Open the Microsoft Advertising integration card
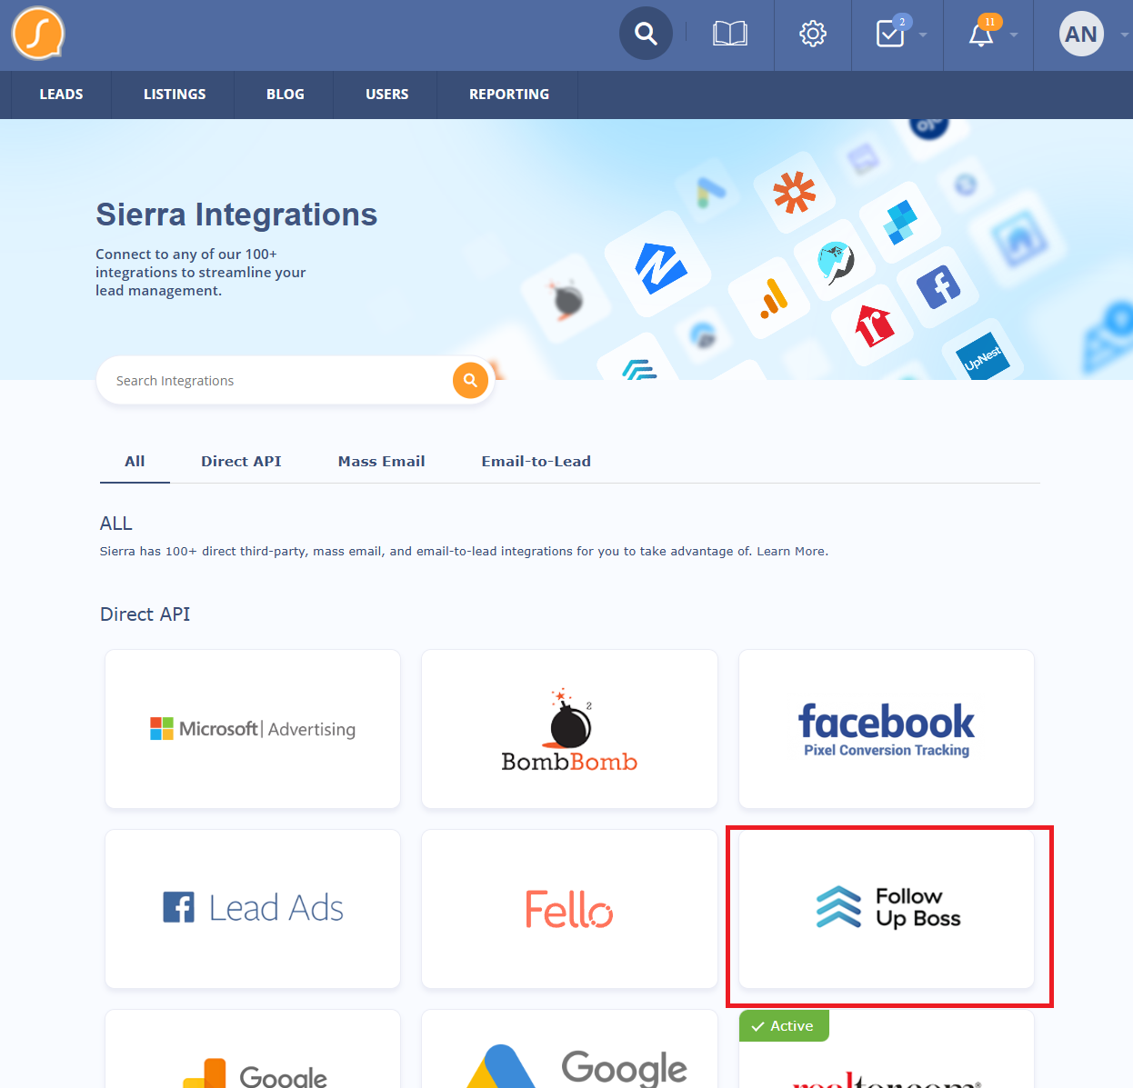This screenshot has width=1133, height=1088. tap(253, 729)
